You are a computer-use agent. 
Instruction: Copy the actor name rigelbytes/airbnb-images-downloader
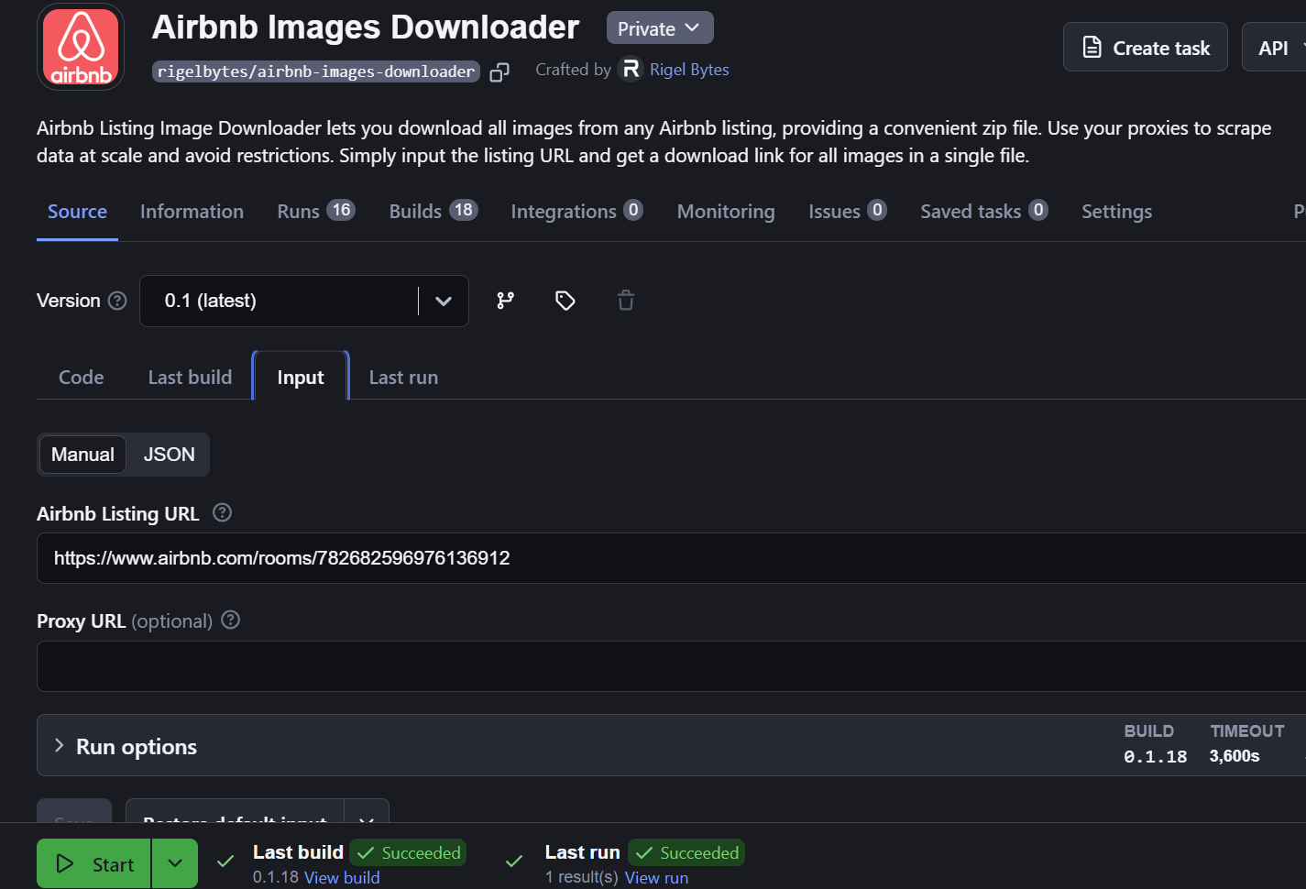coord(499,71)
